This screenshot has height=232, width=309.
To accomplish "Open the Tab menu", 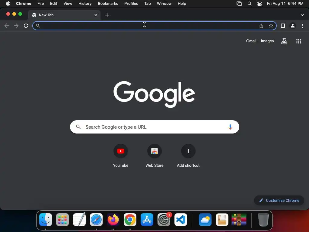I will 147,4.
